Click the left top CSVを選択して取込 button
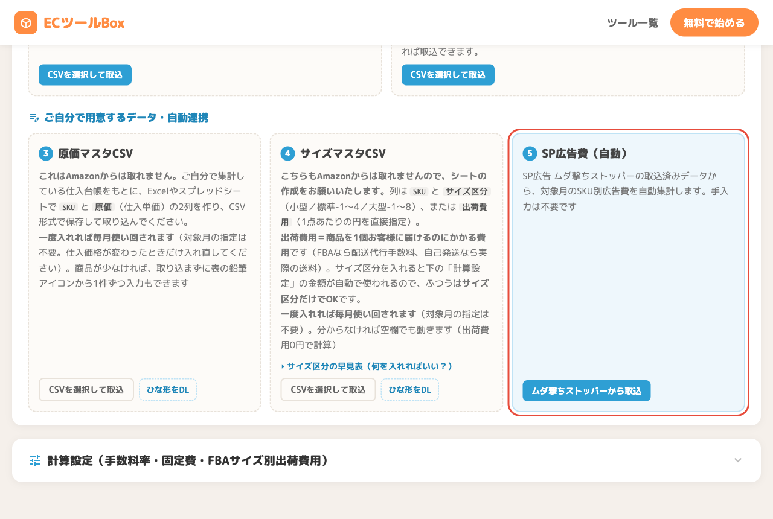The width and height of the screenshot is (773, 519). 85,75
